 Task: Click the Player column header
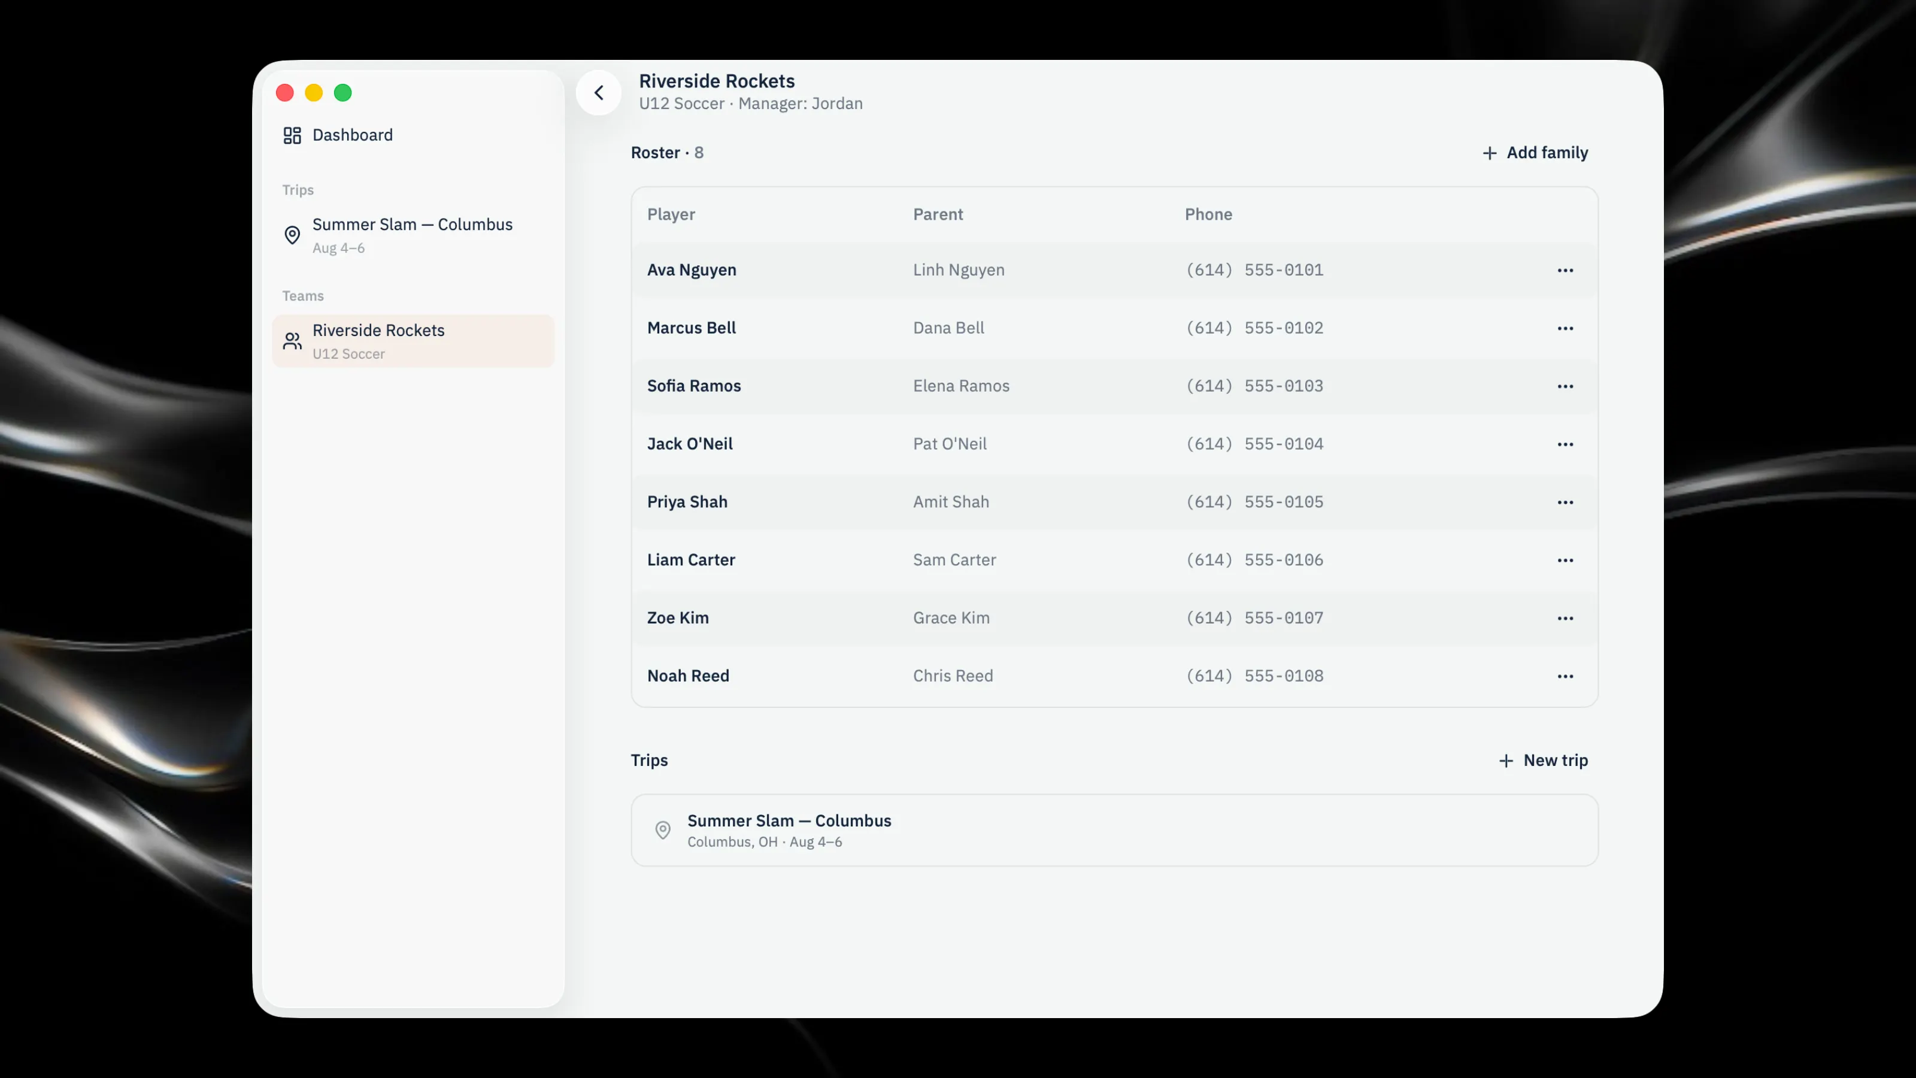tap(671, 214)
